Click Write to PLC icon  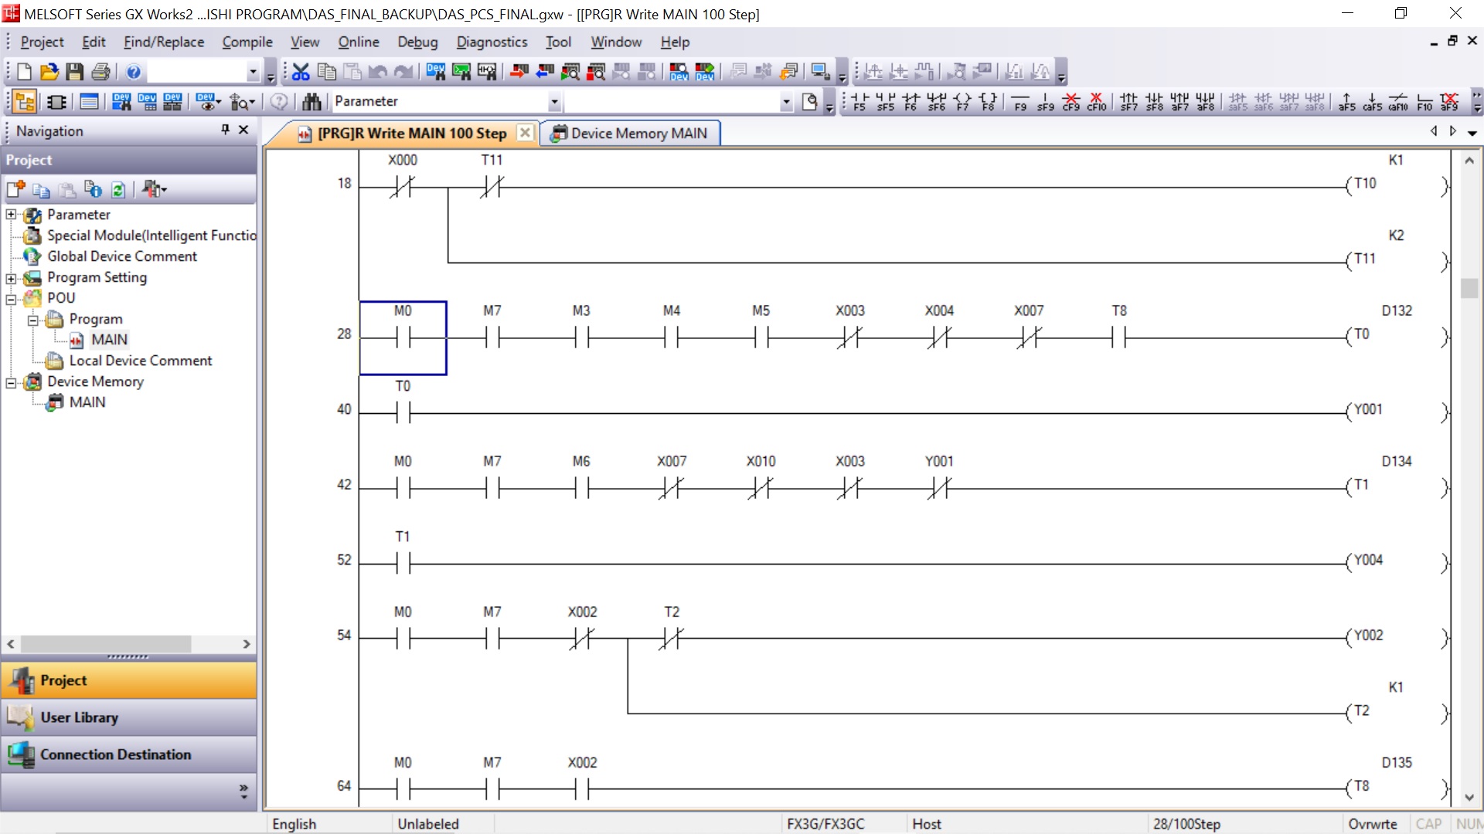(x=519, y=72)
